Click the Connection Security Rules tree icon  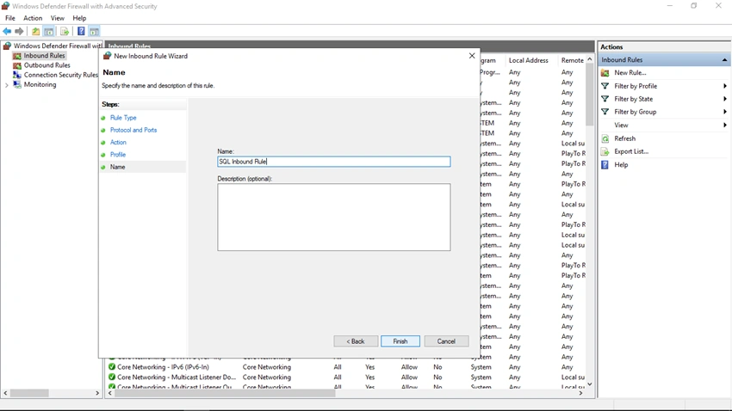17,75
